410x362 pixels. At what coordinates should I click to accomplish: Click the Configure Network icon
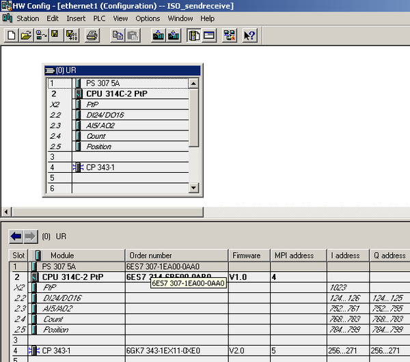230,36
